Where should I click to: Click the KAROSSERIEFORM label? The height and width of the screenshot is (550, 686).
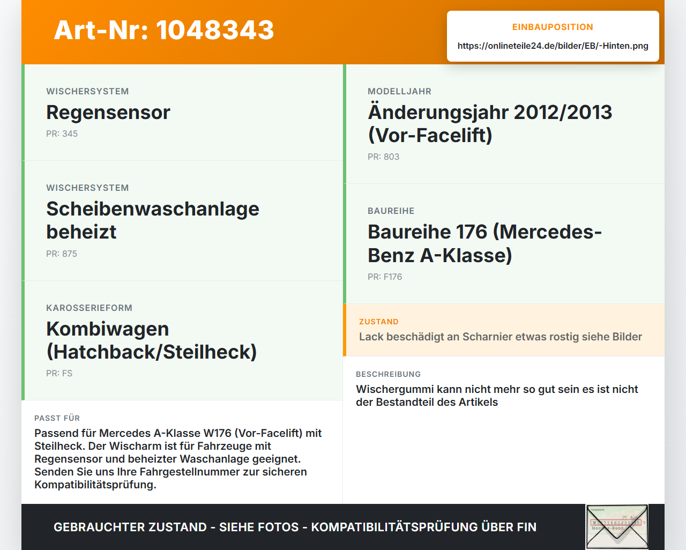[89, 308]
